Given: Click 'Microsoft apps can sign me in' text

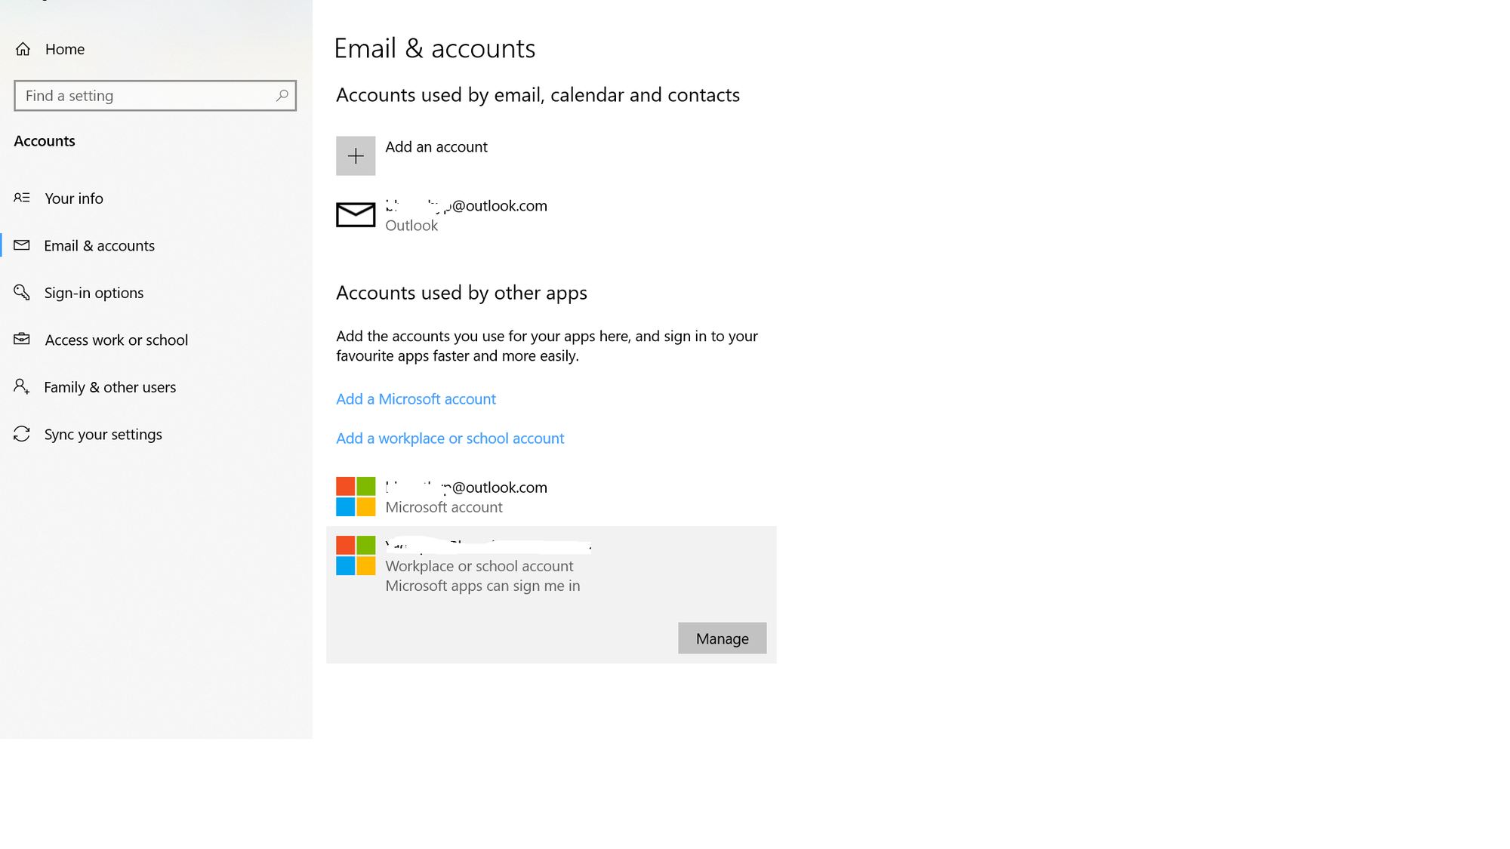Looking at the screenshot, I should coord(482,586).
